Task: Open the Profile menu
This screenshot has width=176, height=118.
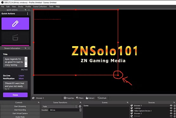Action: click(28, 7)
